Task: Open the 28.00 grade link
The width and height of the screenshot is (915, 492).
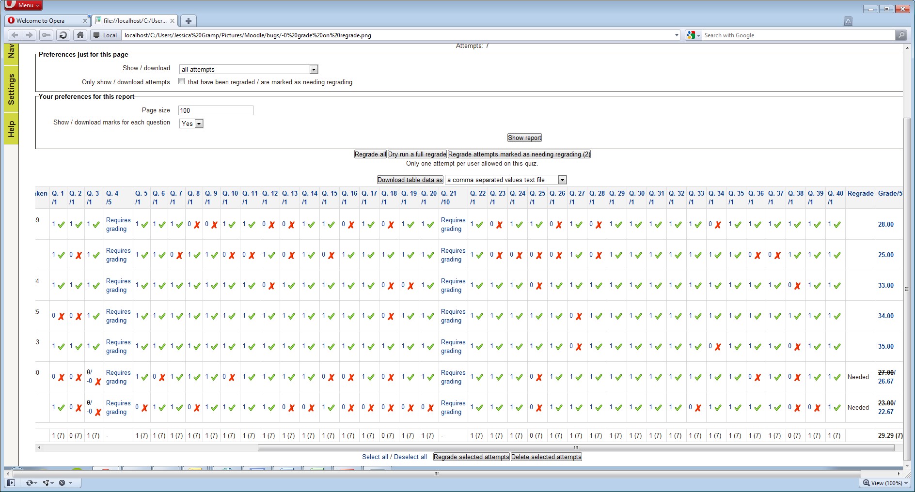Action: (886, 224)
